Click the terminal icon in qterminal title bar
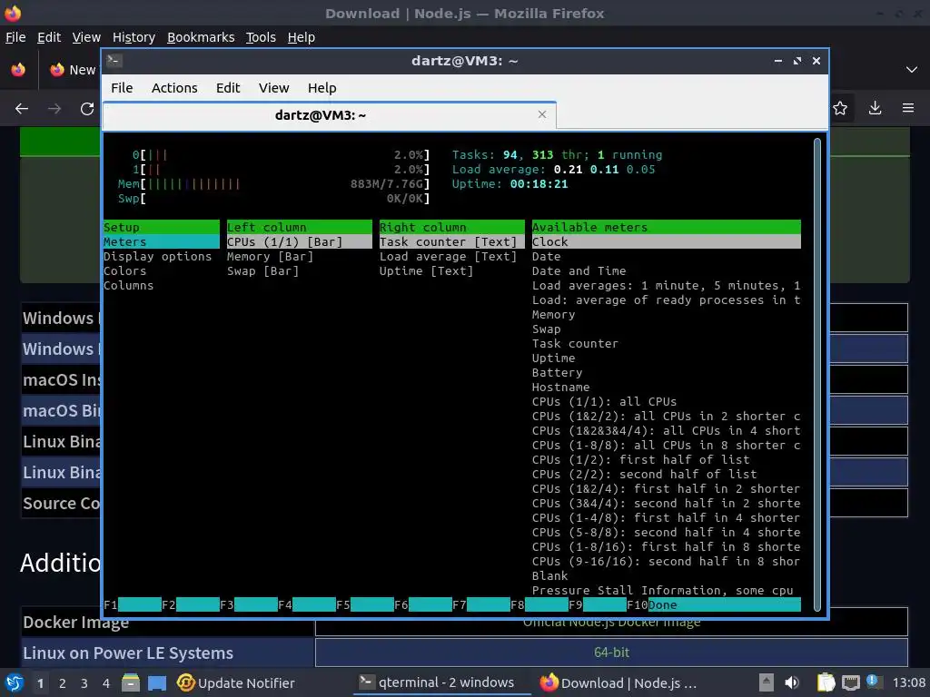Image resolution: width=930 pixels, height=697 pixels. click(x=114, y=61)
